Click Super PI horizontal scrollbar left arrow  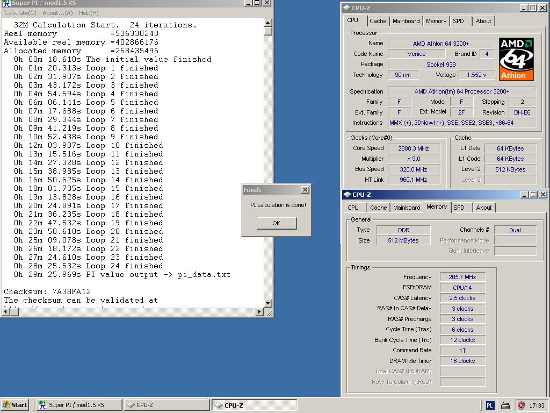6,311
